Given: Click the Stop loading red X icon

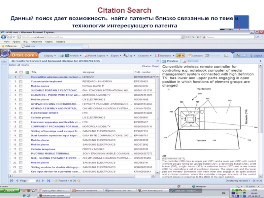Looking at the screenshot, I should pyautogui.click(x=198, y=37).
